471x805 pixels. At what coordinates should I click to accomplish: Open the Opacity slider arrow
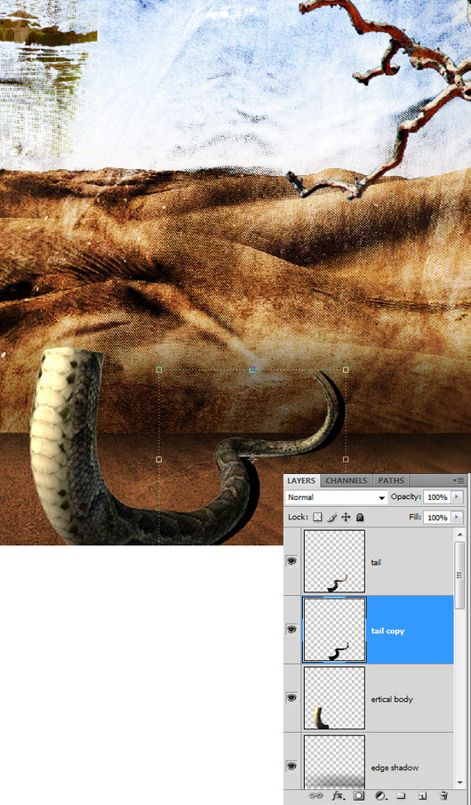pyautogui.click(x=457, y=497)
